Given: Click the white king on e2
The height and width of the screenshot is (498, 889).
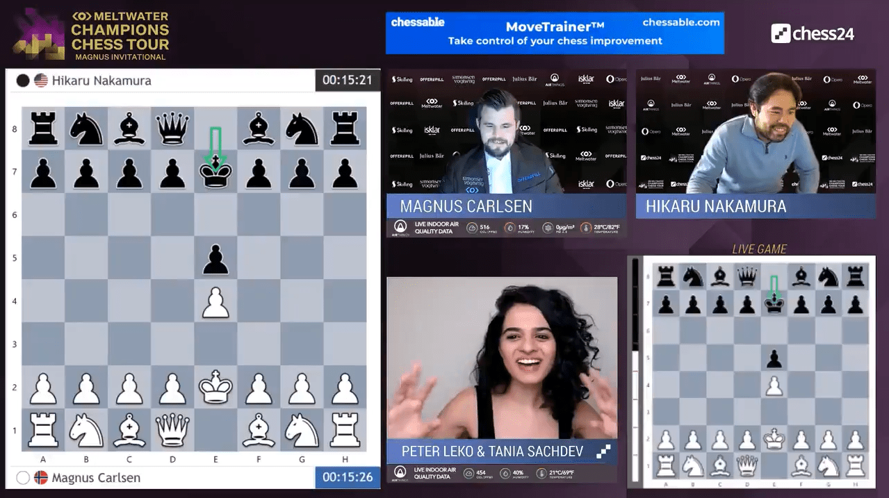Looking at the screenshot, I should point(215,388).
